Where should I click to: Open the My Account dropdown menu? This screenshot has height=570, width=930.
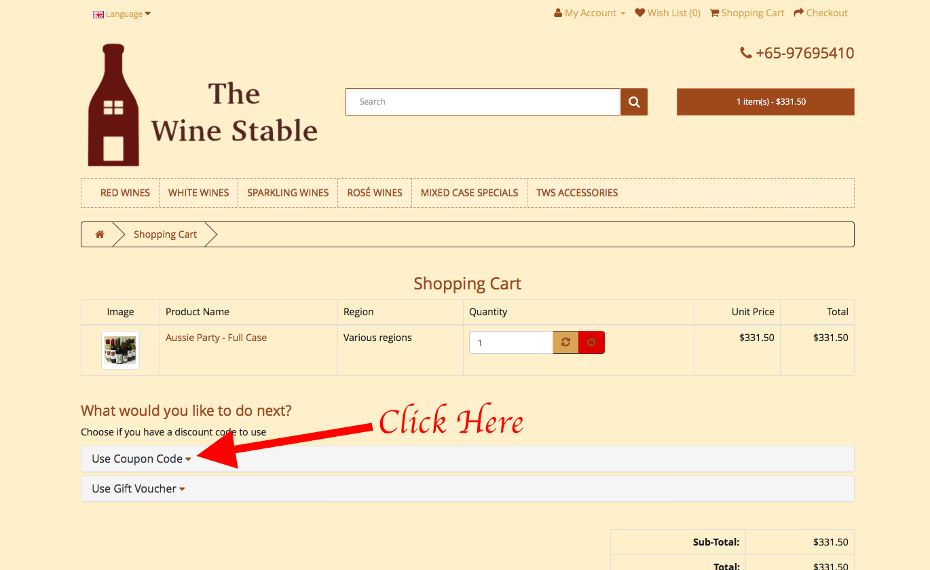590,13
